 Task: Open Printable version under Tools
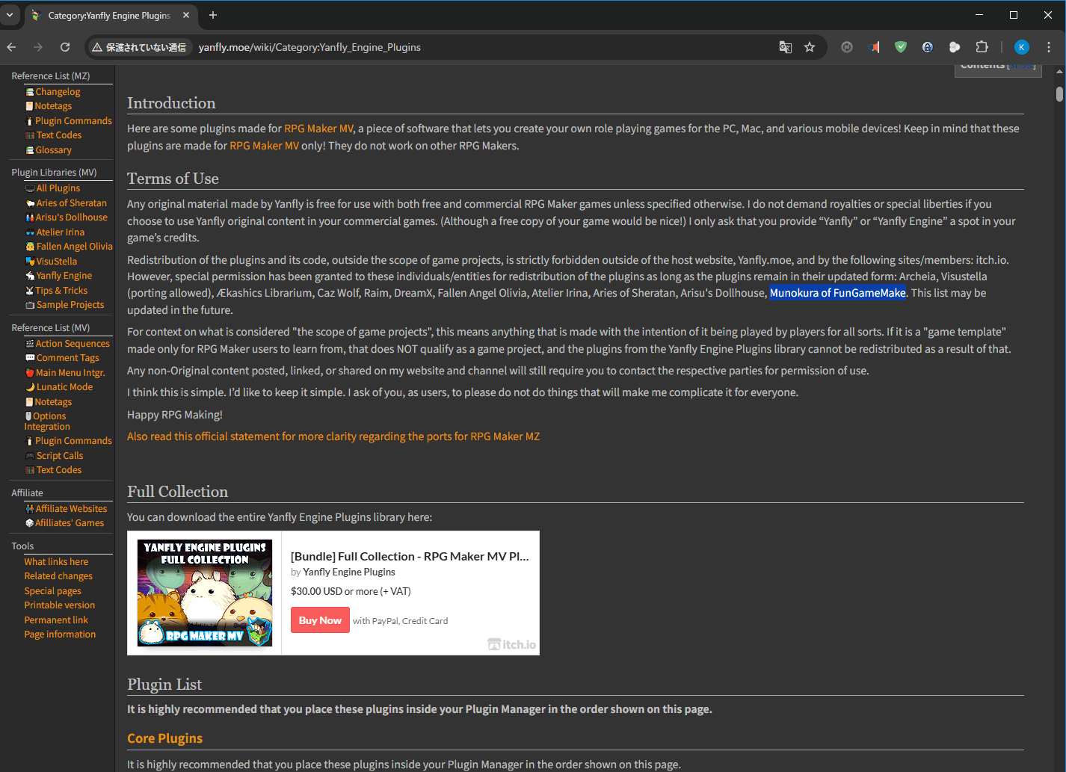coord(60,605)
